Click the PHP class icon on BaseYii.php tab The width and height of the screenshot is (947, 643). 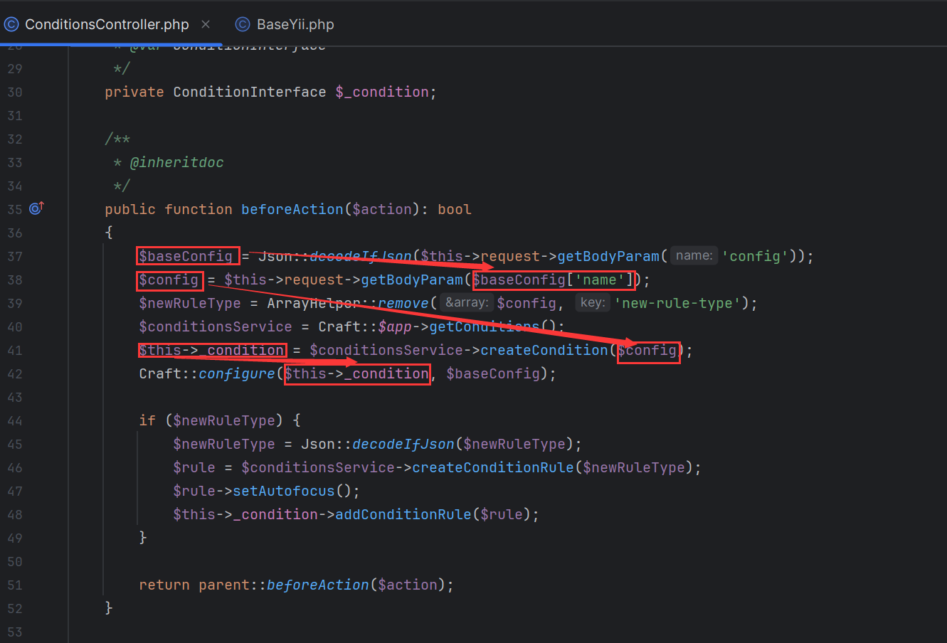[x=243, y=24]
